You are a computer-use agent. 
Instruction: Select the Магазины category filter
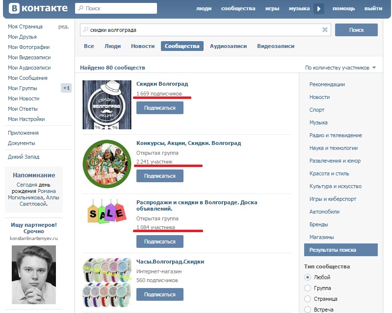(321, 237)
